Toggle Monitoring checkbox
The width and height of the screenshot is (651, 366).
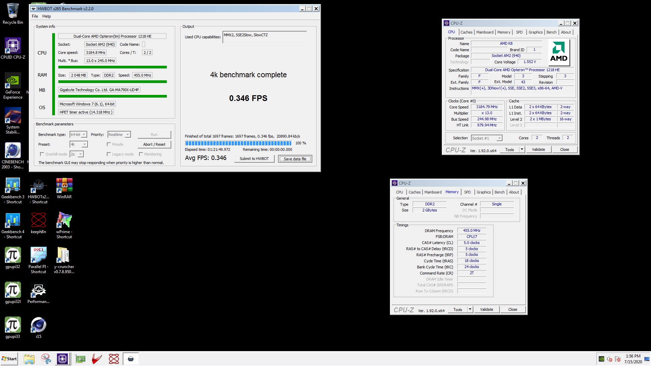[x=141, y=154]
